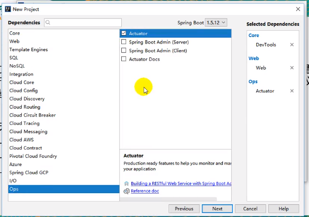309x217 pixels.
Task: Select I/O category
Action: [x=64, y=181]
